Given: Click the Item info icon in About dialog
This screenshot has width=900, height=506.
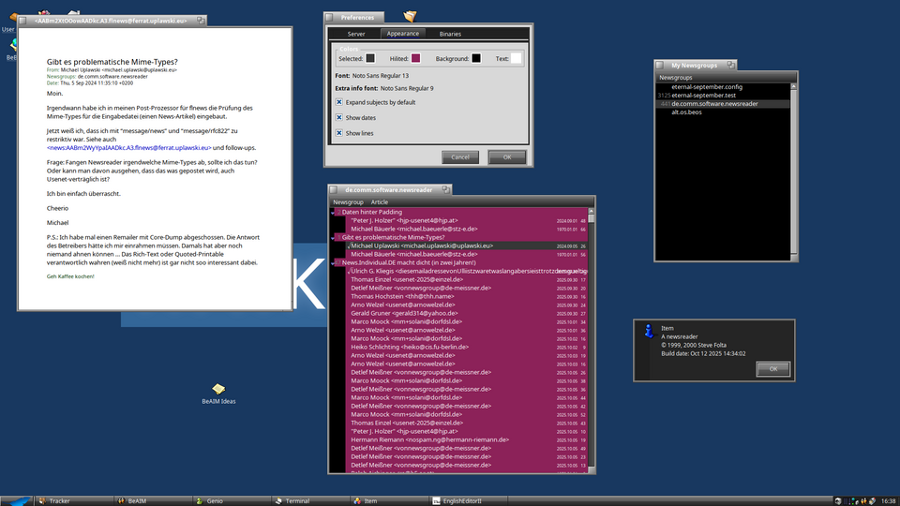Looking at the screenshot, I should tap(647, 331).
